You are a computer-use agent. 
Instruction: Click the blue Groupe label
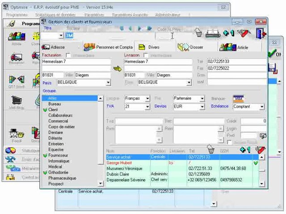tap(49, 91)
